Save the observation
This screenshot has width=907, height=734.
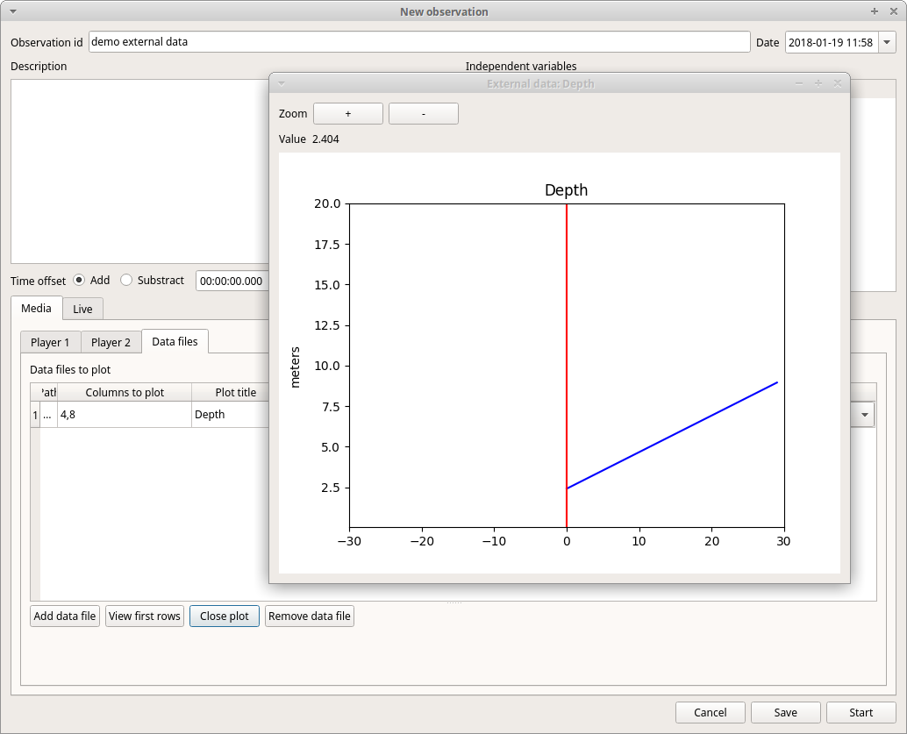786,713
